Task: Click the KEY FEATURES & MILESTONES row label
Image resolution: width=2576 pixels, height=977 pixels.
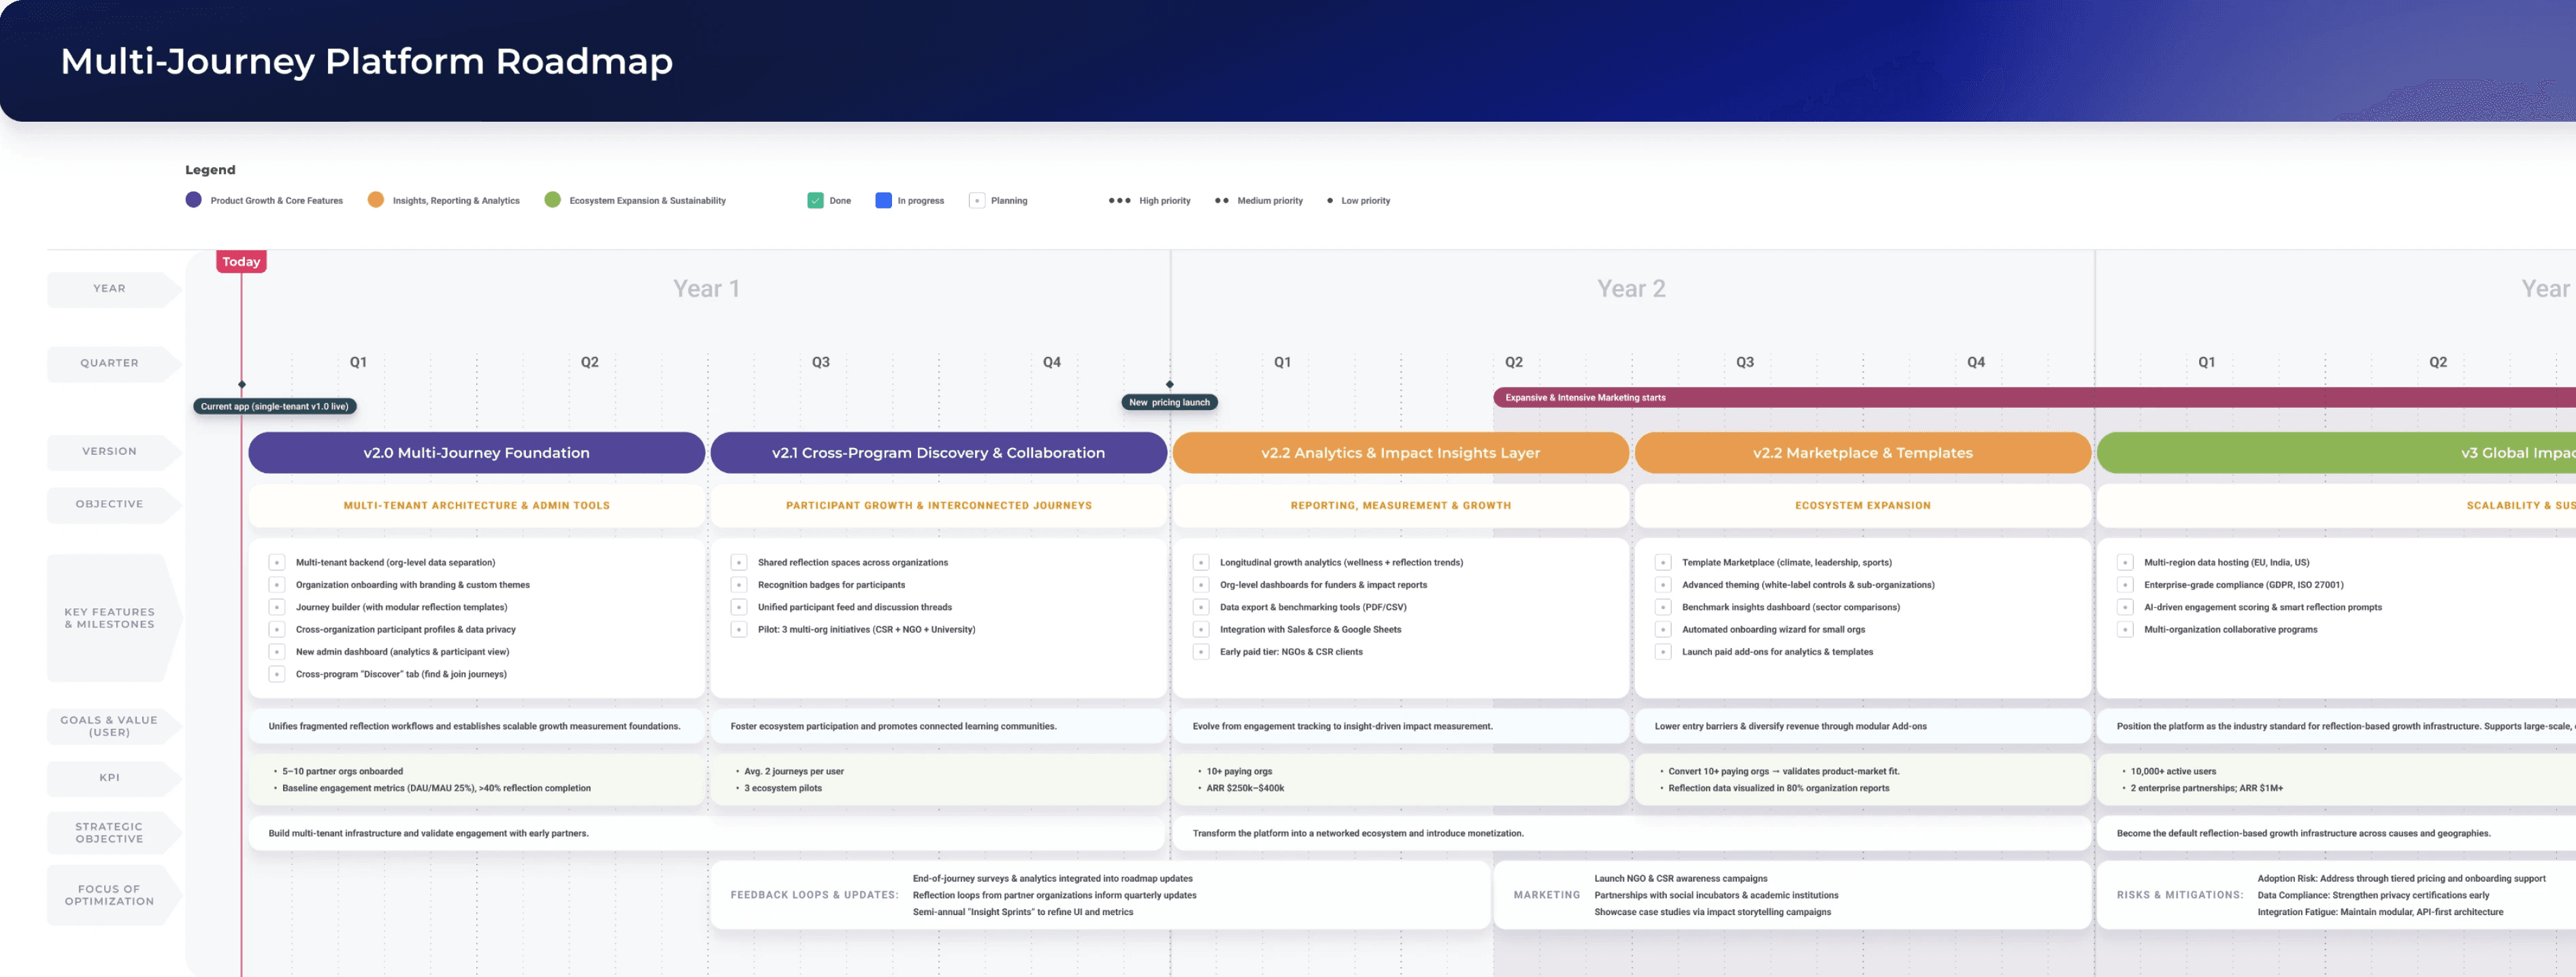Action: [109, 619]
